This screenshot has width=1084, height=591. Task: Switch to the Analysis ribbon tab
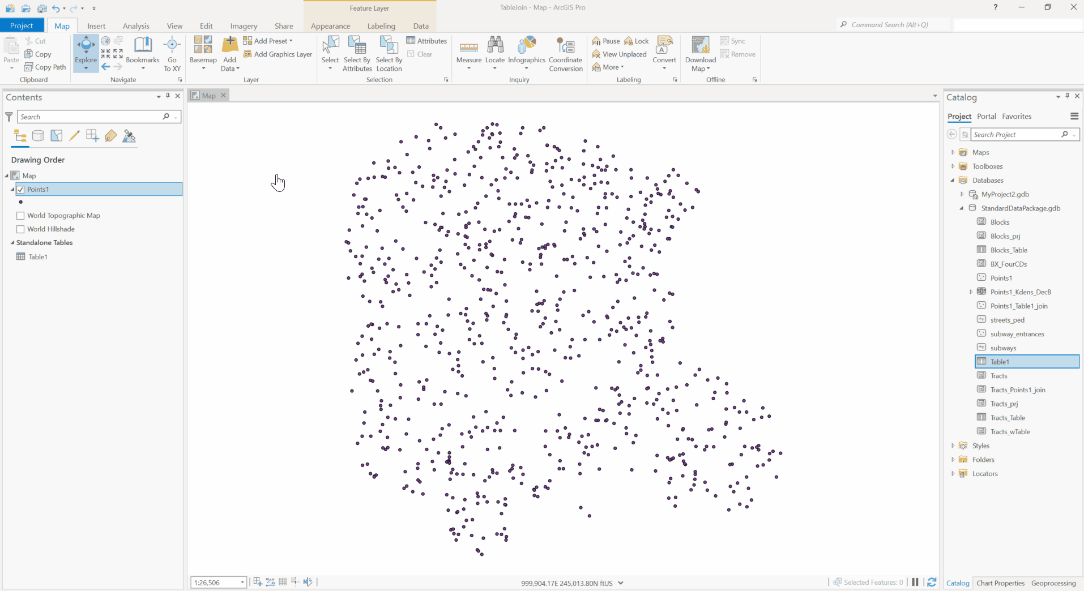point(136,26)
